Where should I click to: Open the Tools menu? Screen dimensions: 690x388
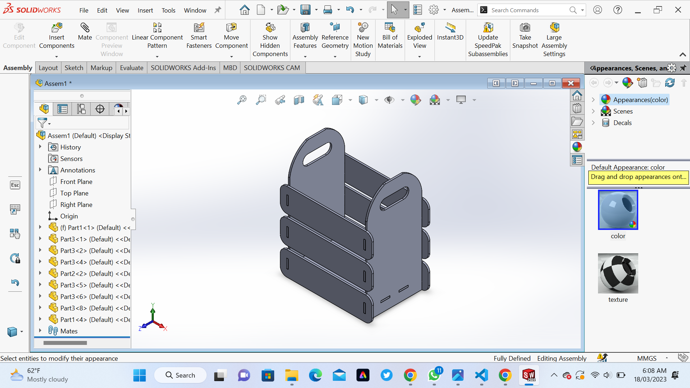click(x=168, y=10)
